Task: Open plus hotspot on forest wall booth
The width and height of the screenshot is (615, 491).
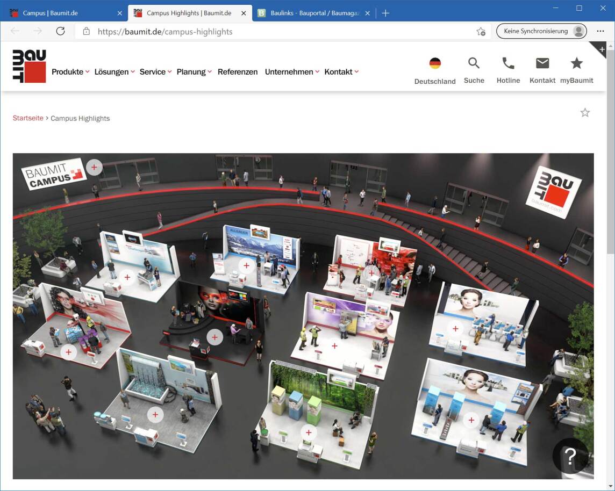Action: (x=309, y=432)
